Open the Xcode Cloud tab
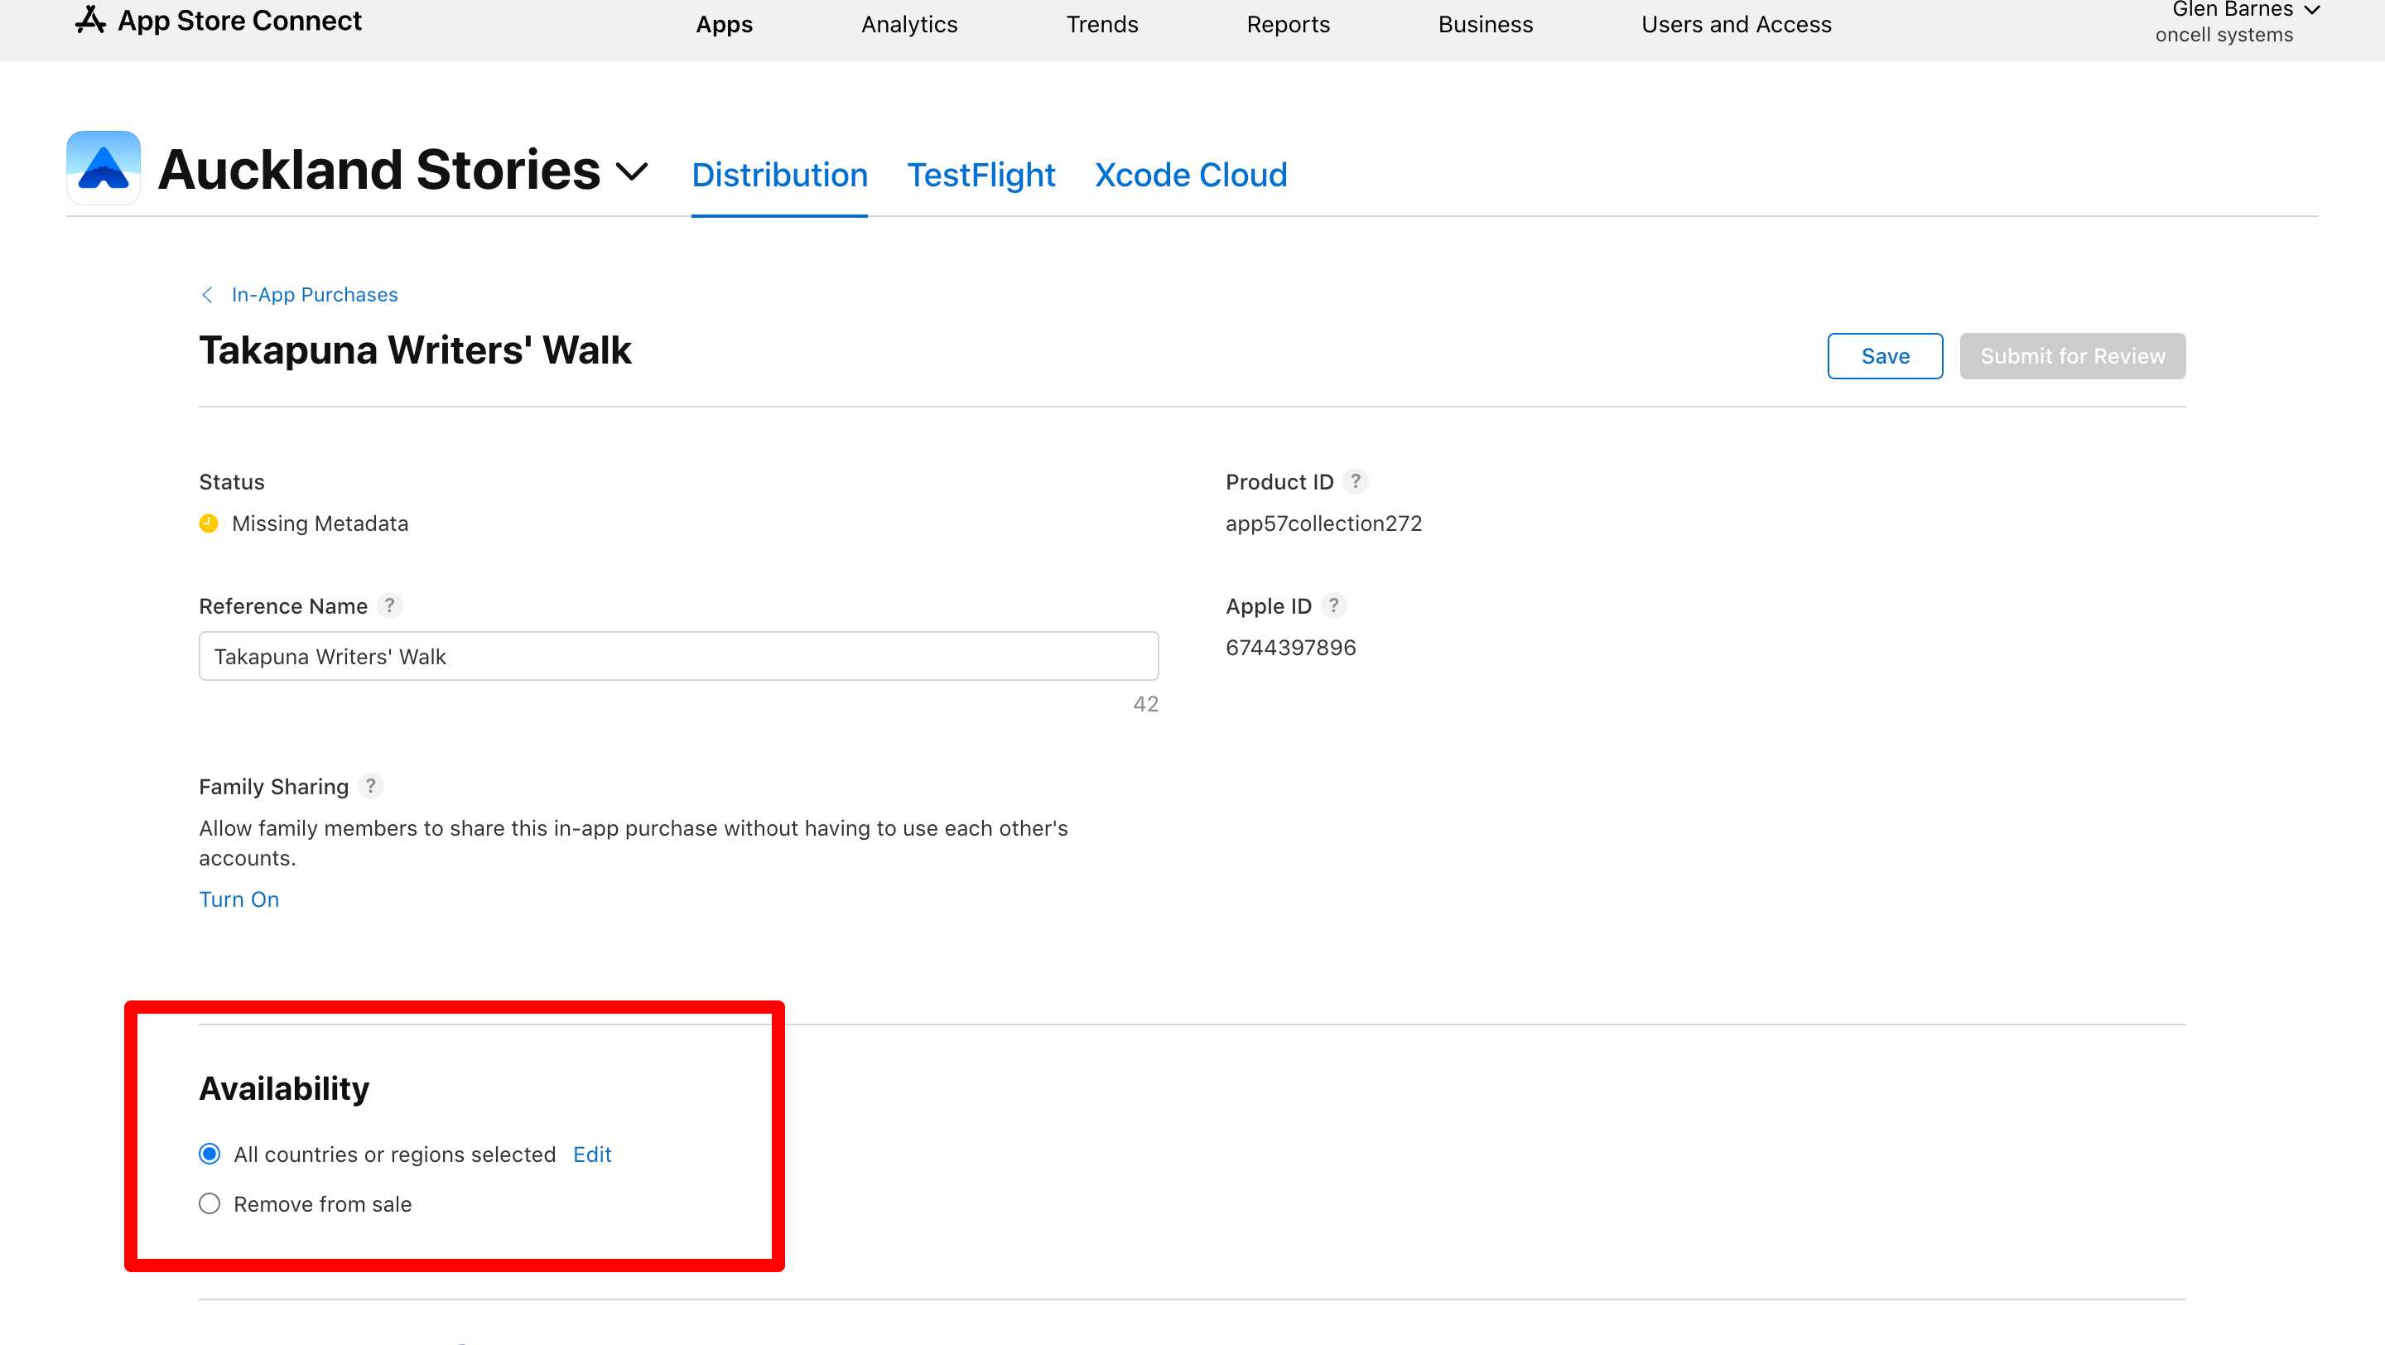2385x1345 pixels. 1191,175
